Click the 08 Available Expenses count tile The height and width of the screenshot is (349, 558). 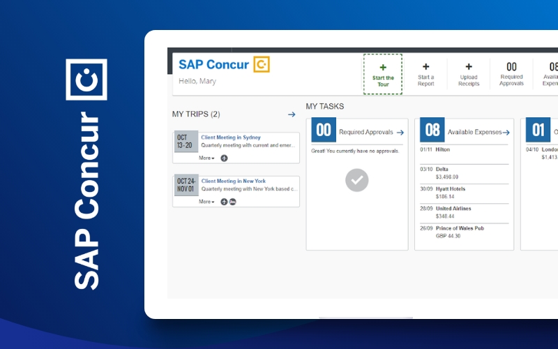(x=432, y=130)
